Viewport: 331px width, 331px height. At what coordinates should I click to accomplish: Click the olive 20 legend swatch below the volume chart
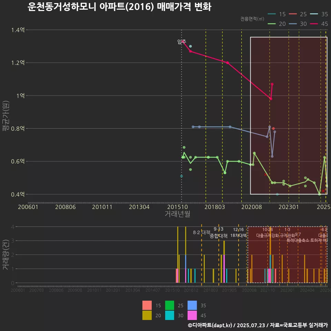click(147, 315)
